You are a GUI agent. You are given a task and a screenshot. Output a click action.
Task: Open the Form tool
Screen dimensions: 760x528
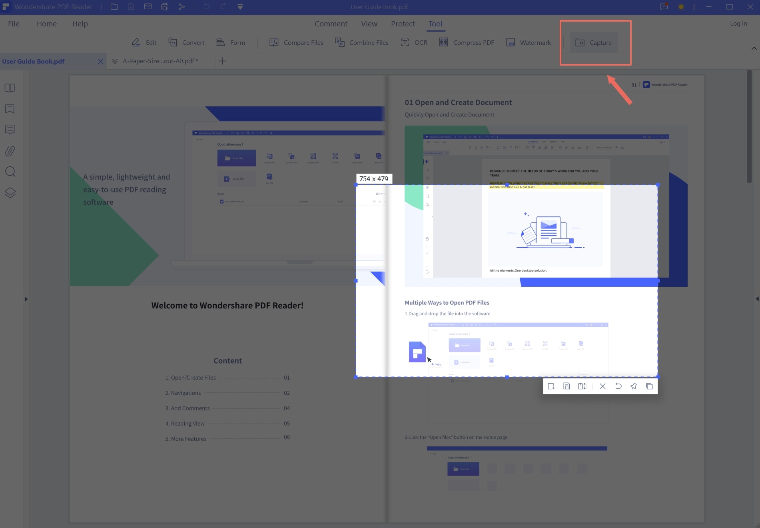point(231,42)
